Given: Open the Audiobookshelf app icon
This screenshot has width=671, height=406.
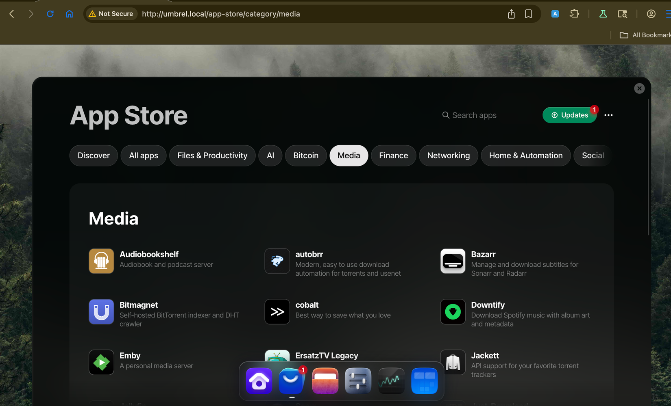Looking at the screenshot, I should point(101,261).
